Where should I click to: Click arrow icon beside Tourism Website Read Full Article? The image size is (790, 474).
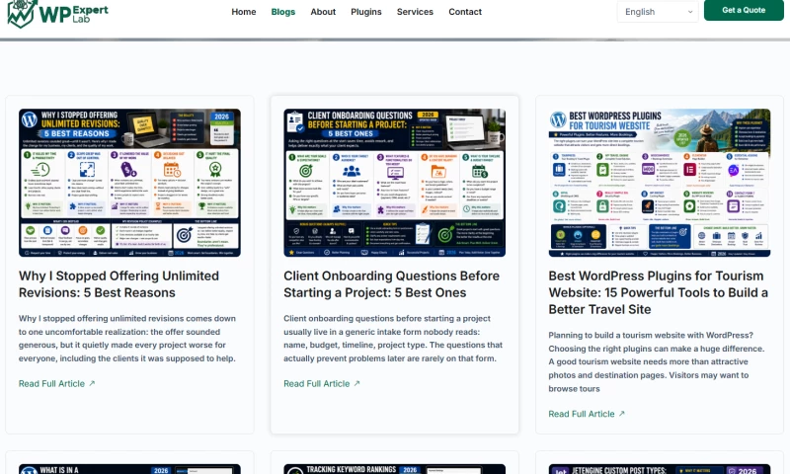[622, 414]
